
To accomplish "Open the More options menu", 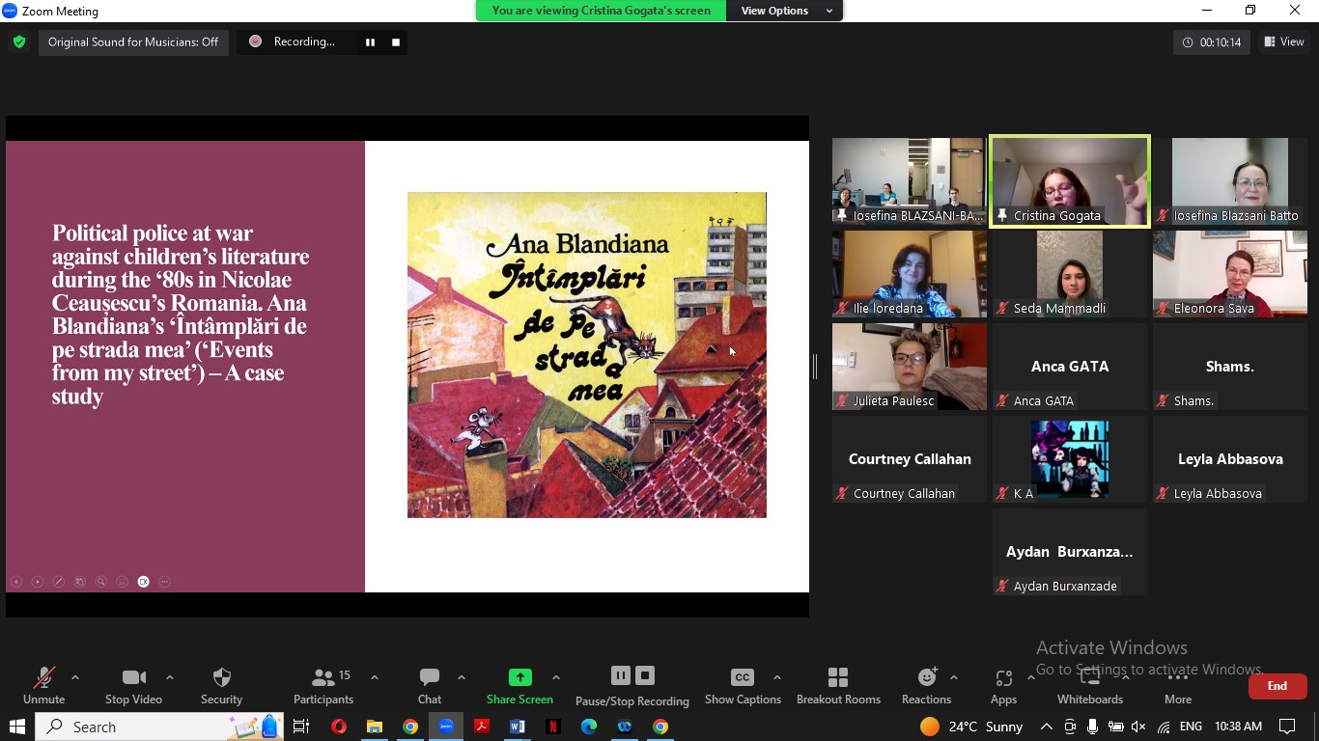I will click(1178, 686).
